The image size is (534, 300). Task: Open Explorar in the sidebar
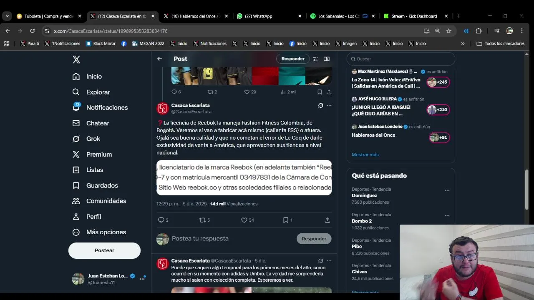(x=91, y=92)
